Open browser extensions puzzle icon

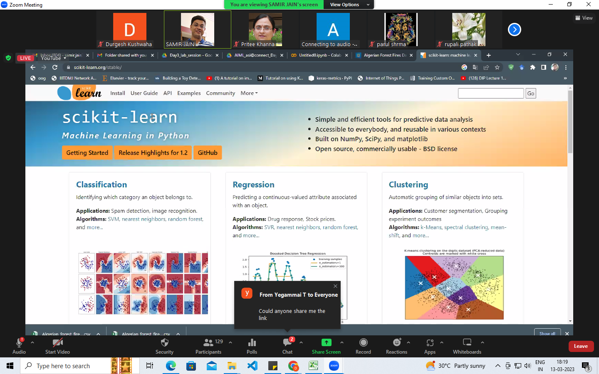point(532,67)
